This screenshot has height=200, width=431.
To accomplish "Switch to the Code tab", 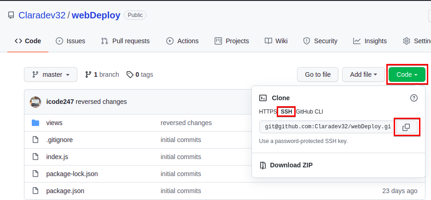I will click(28, 41).
